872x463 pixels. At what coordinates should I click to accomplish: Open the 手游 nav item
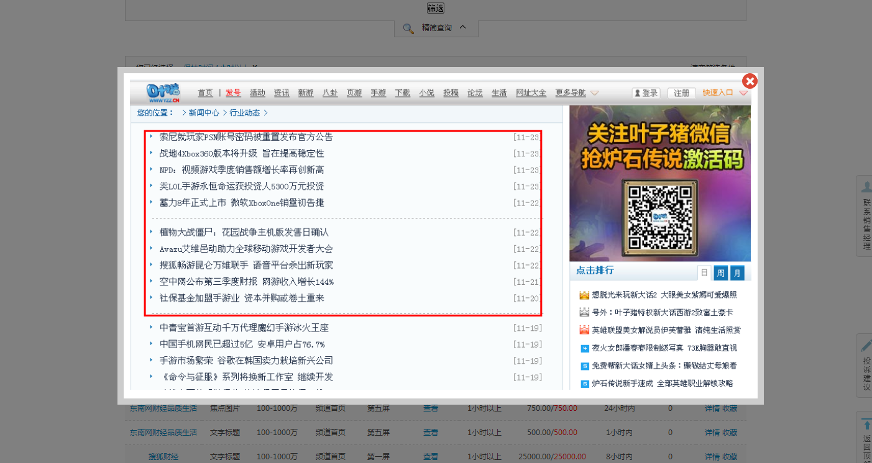coord(379,93)
